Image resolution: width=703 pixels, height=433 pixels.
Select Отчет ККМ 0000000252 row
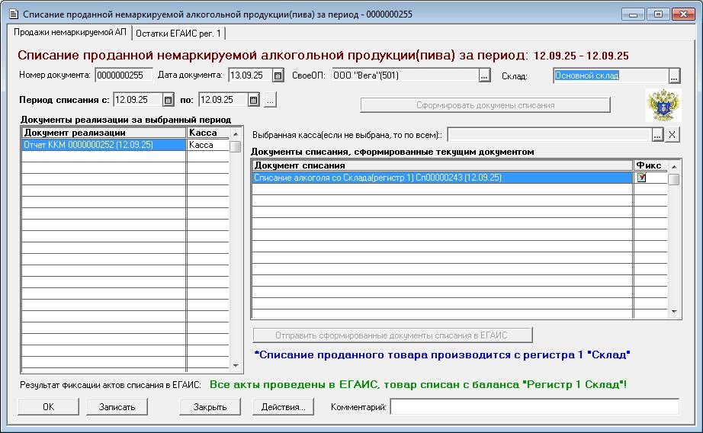[x=104, y=145]
